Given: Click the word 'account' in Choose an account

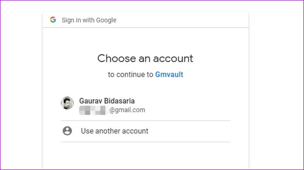Looking at the screenshot, I should (x=173, y=59).
